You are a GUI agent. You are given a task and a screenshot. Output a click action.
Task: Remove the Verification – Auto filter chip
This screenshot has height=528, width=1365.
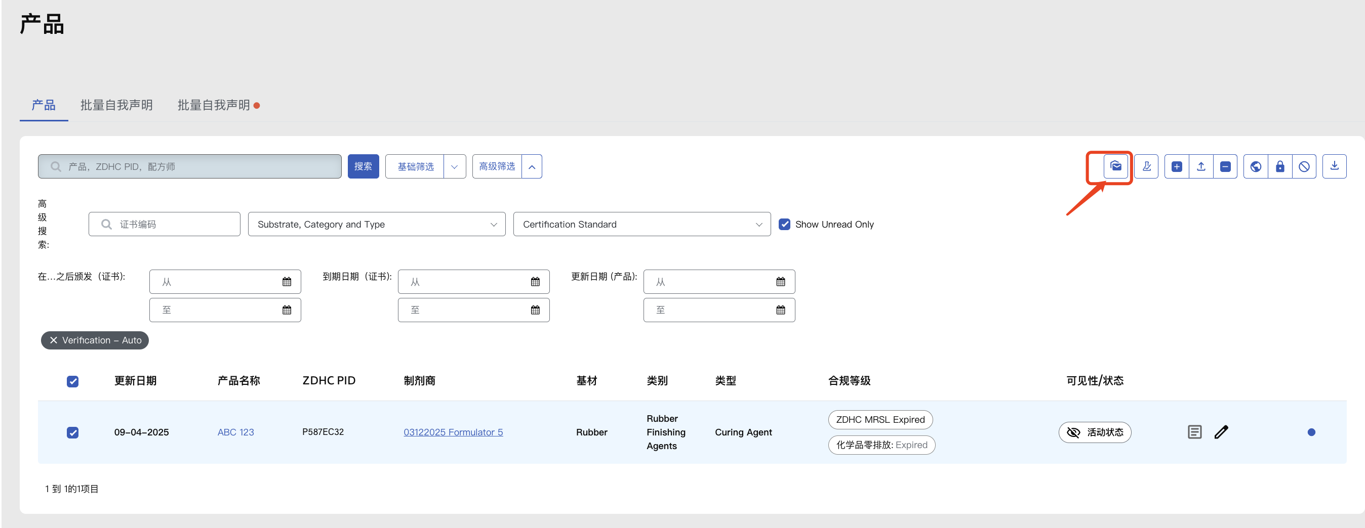point(54,340)
